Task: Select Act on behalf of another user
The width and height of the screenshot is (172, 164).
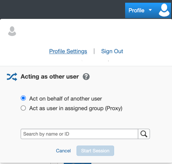Action: (23, 98)
